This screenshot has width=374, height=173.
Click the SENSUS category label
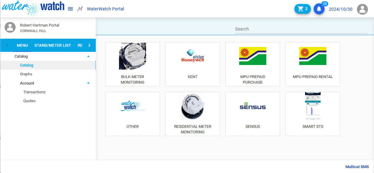253,127
